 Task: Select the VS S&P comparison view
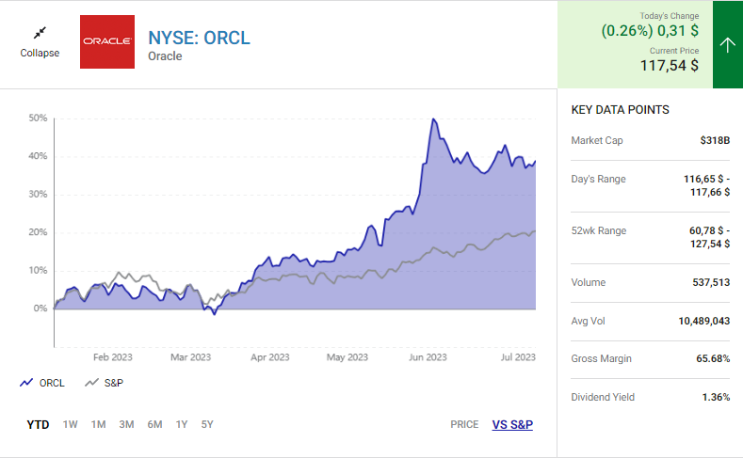[x=512, y=424]
